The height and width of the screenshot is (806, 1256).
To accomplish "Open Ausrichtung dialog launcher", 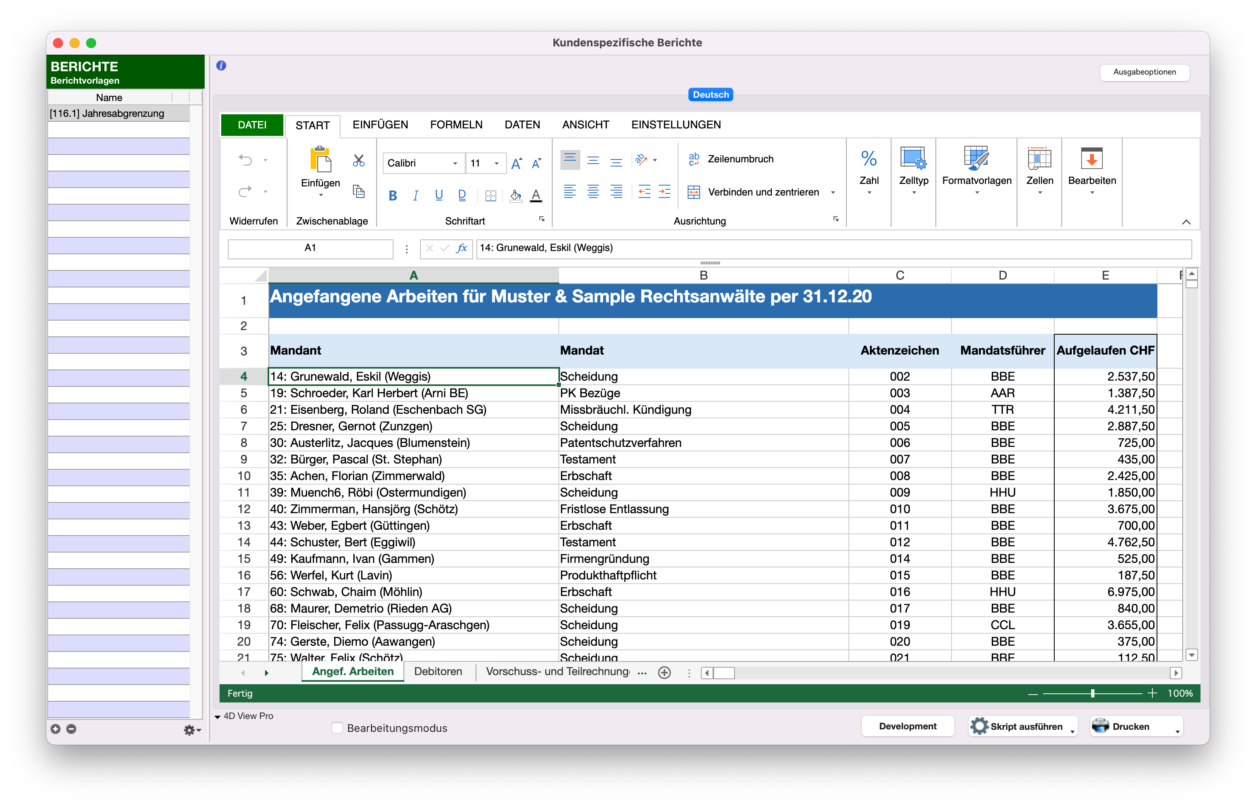I will tap(836, 219).
